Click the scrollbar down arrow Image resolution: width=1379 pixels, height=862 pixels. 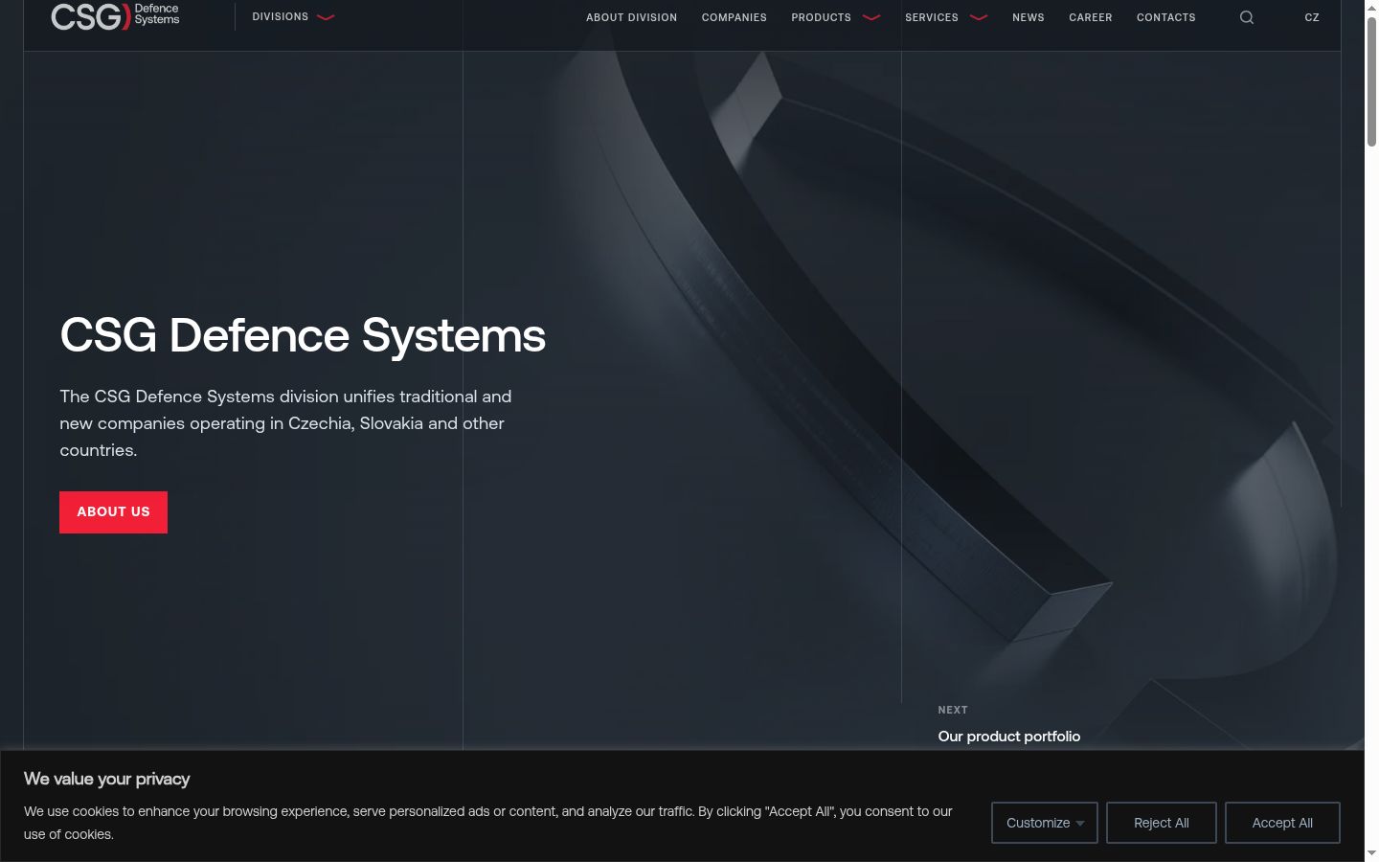click(1371, 853)
